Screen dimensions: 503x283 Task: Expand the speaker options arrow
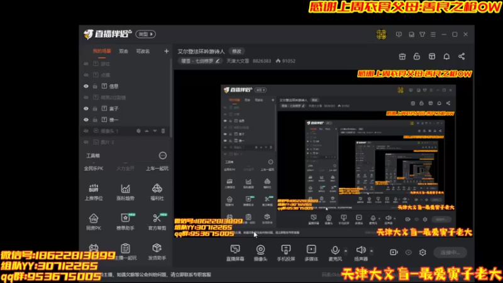coord(372,250)
